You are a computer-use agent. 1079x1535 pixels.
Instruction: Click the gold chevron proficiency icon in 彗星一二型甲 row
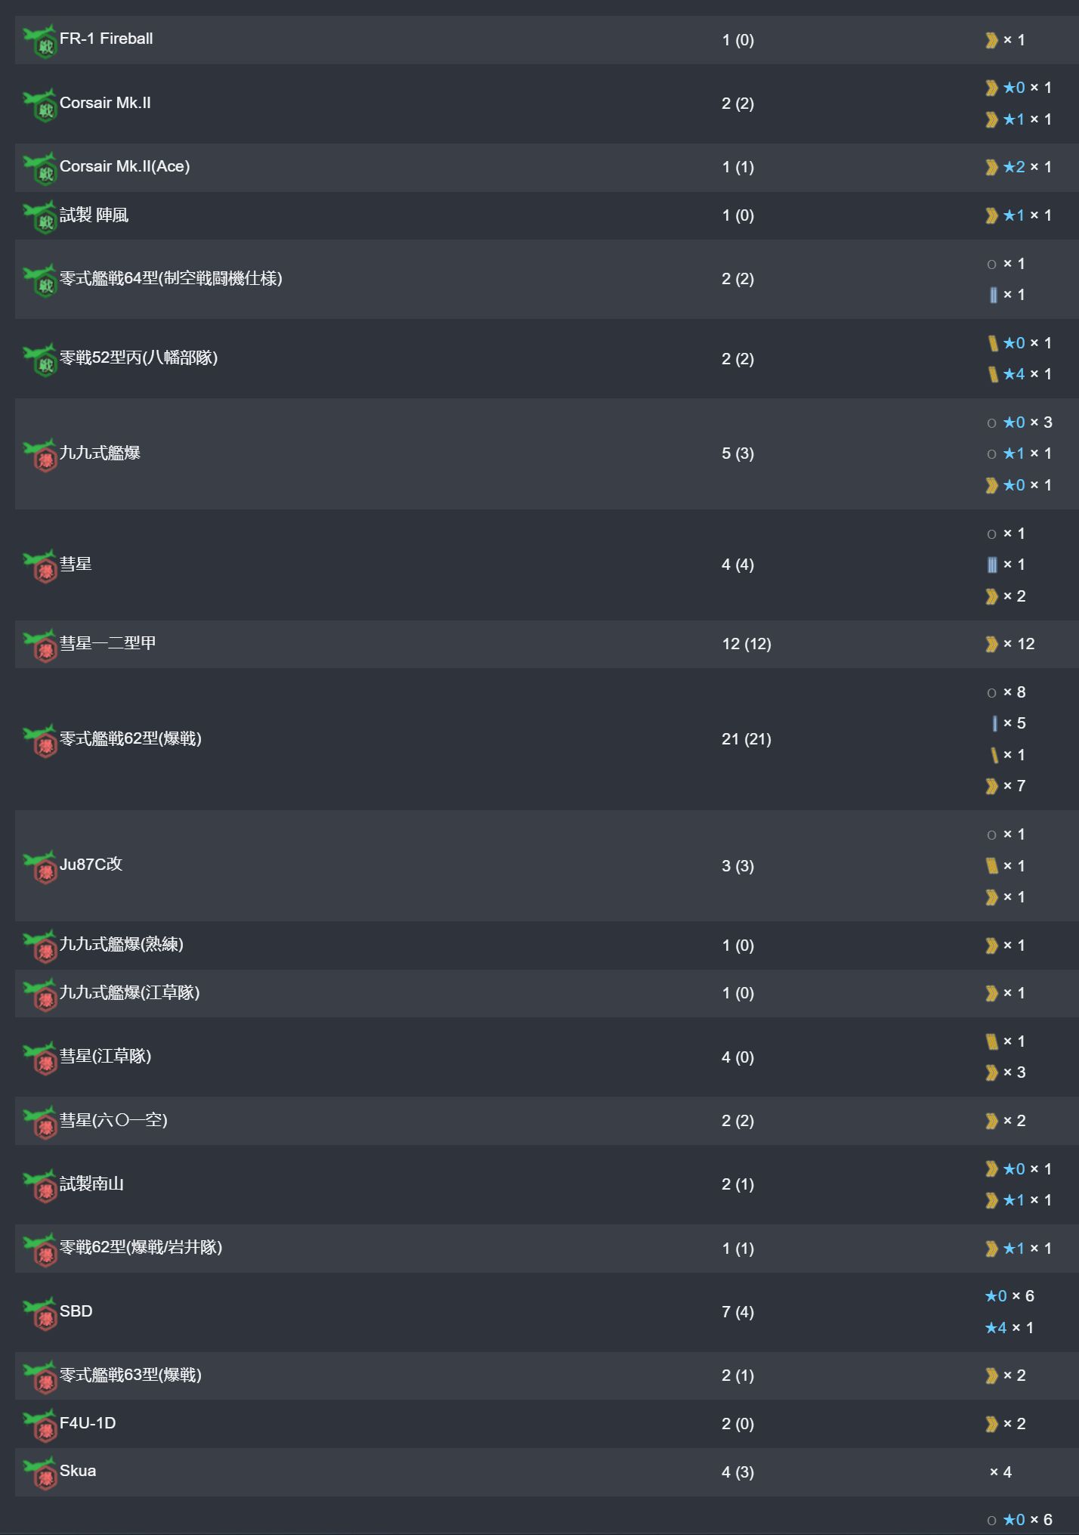991,644
